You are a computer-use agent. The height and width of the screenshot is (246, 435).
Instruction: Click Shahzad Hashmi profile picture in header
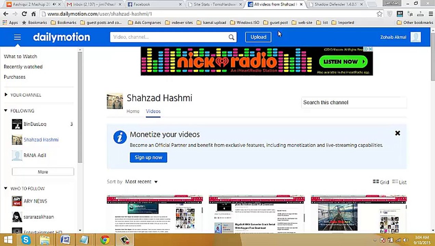coord(115,101)
